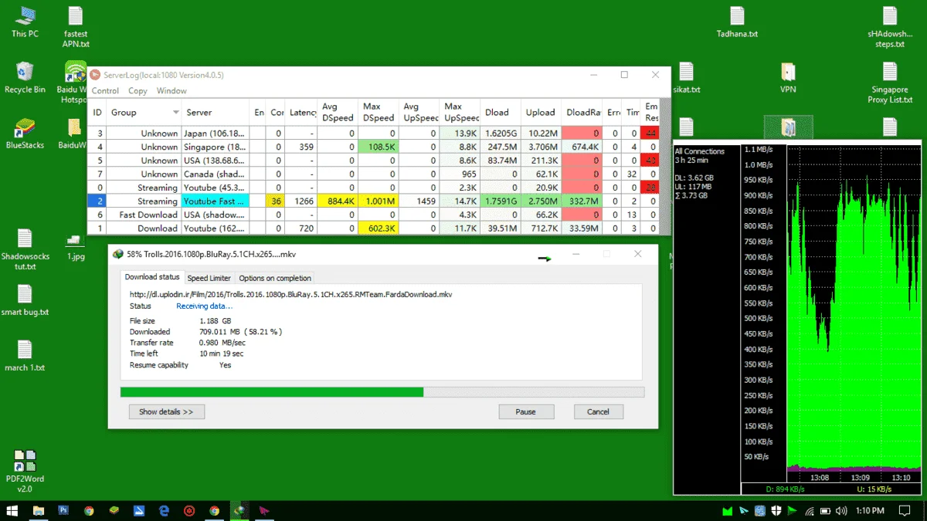927x521 pixels.
Task: Open Tadhana.txt desktop file
Action: tap(737, 22)
